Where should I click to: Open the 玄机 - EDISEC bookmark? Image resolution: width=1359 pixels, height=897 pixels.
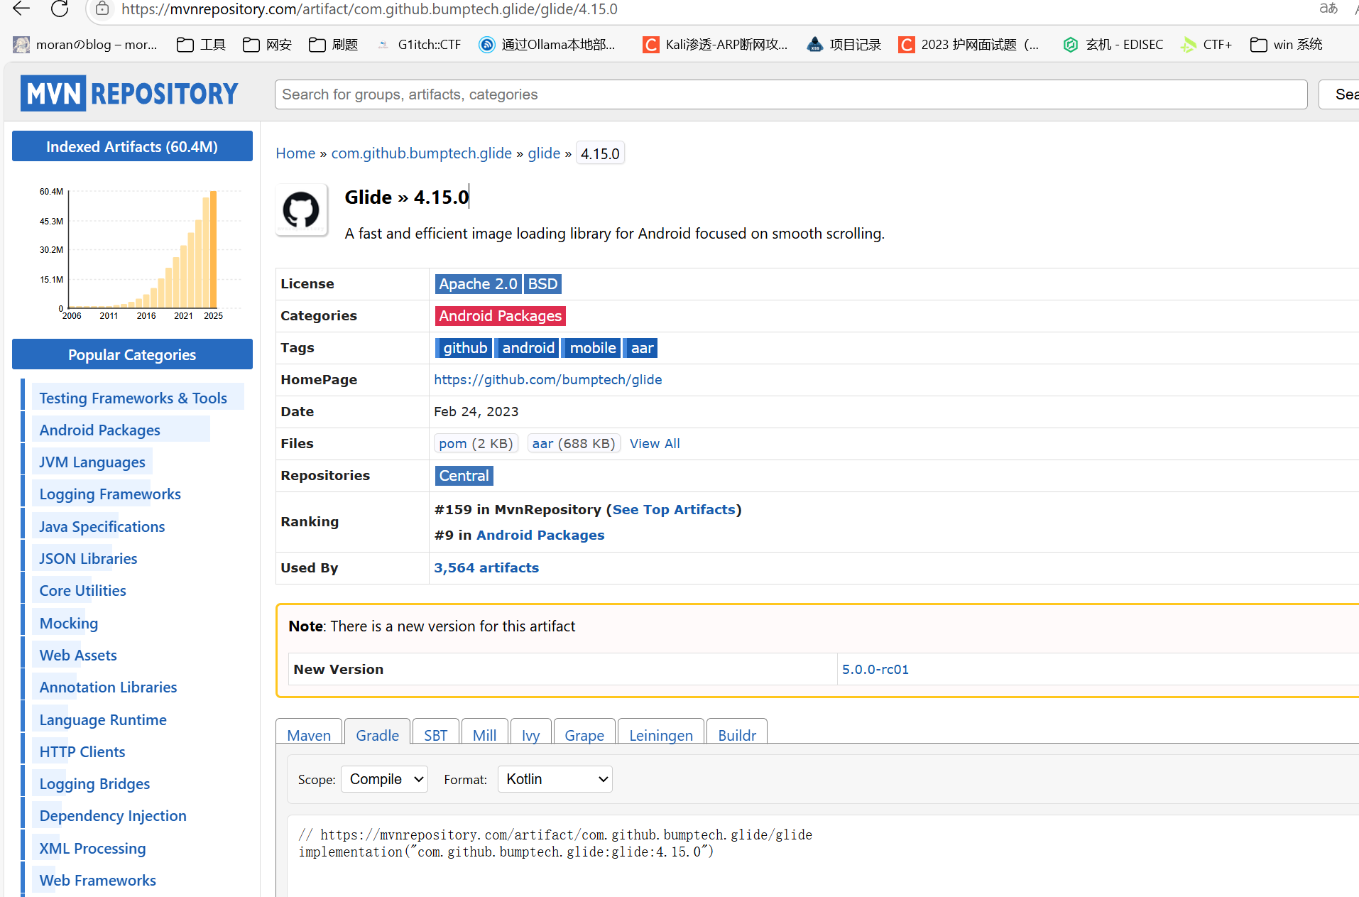1113,45
